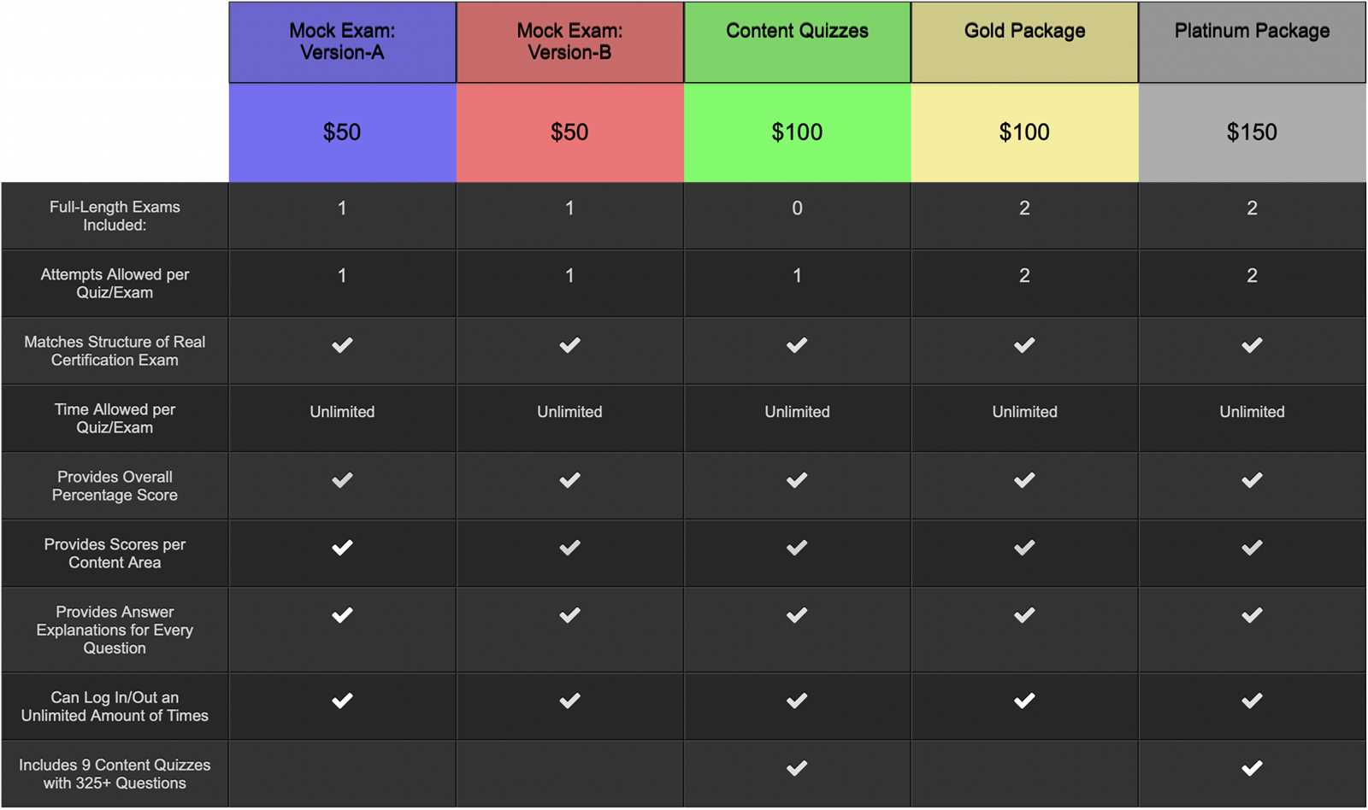Click the Full-Length Exams Included row label
The width and height of the screenshot is (1368, 810).
pyautogui.click(x=115, y=216)
